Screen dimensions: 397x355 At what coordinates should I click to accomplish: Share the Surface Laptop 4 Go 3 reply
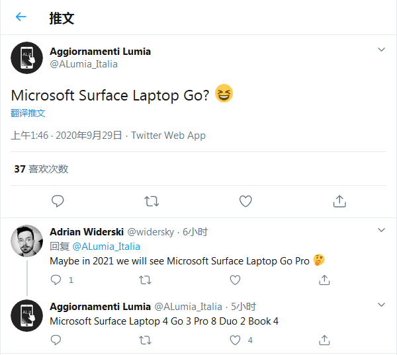[x=324, y=340]
